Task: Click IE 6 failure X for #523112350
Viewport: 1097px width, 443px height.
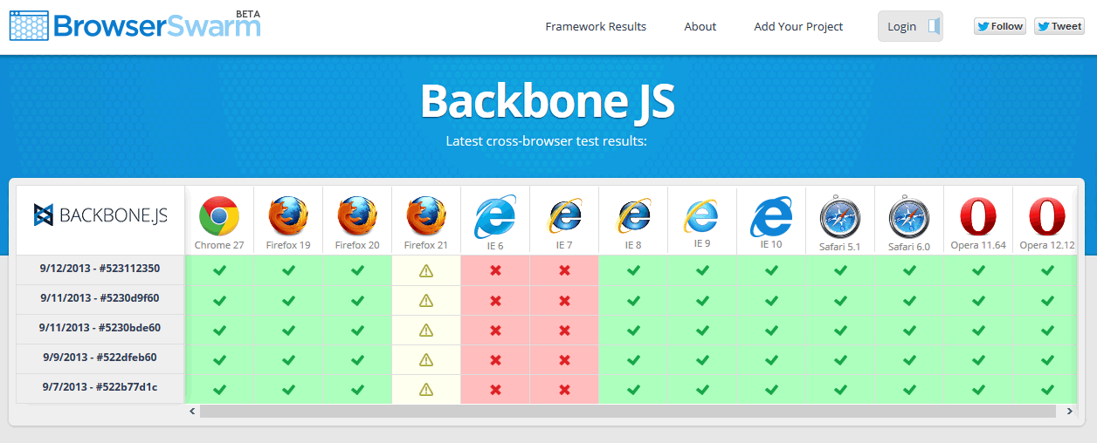Action: coord(495,270)
